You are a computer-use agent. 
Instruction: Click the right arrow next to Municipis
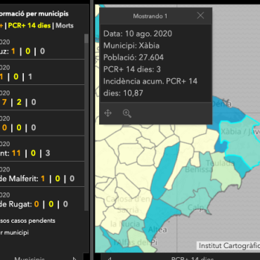point(74,258)
